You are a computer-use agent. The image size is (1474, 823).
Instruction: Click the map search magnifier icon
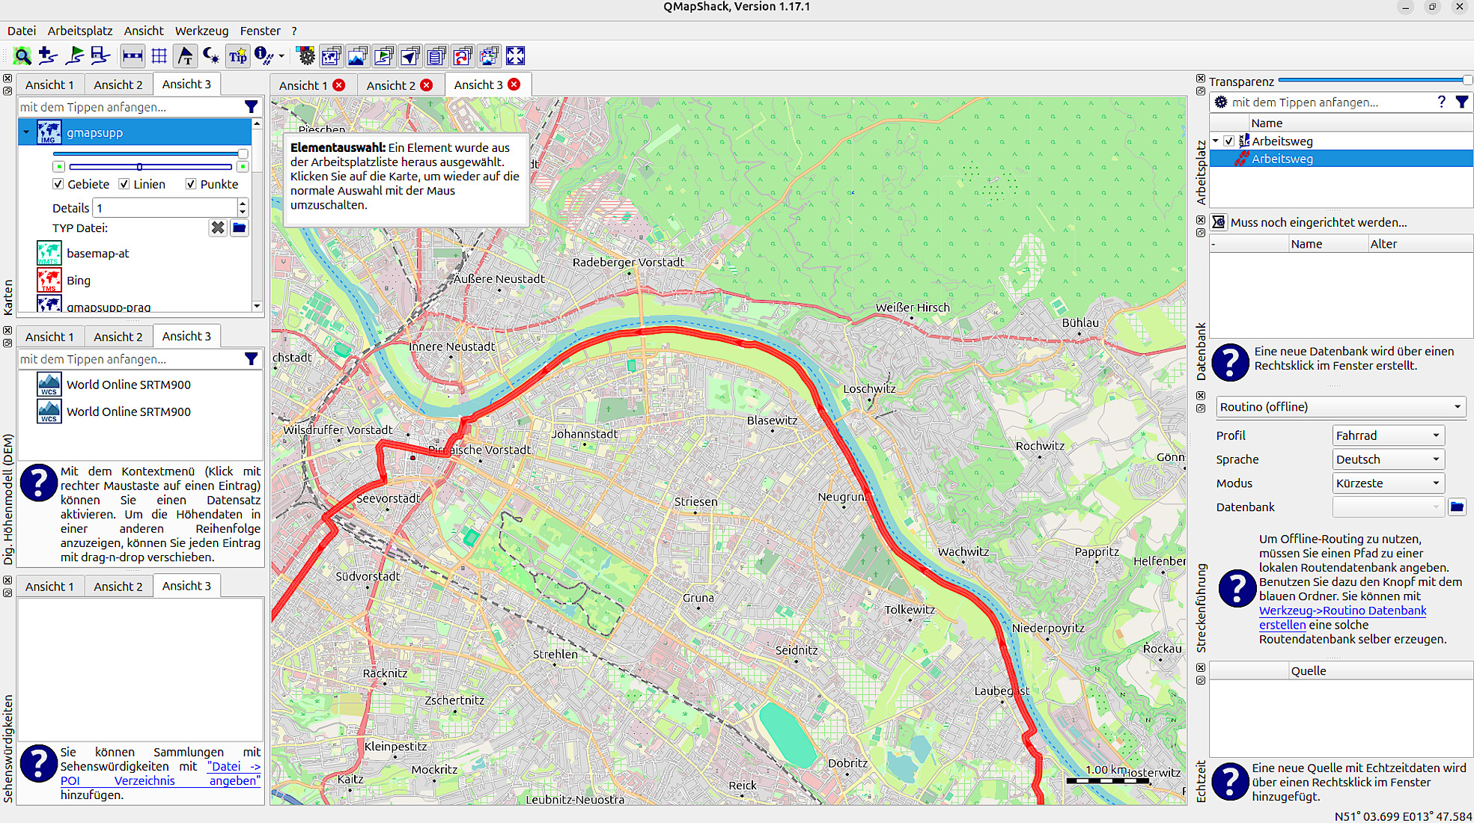point(22,56)
